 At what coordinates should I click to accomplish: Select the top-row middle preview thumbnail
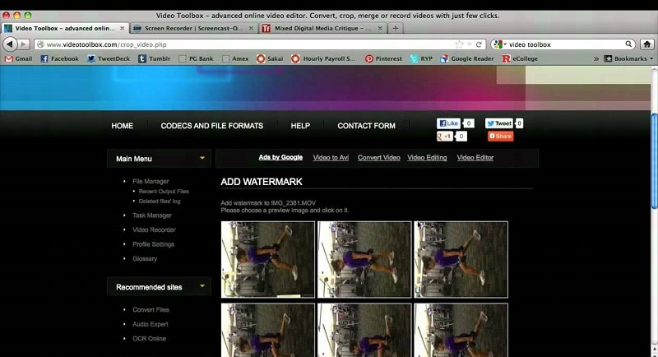(364, 260)
